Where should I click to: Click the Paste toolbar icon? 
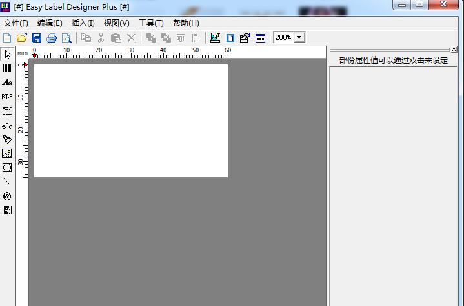pyautogui.click(x=116, y=38)
